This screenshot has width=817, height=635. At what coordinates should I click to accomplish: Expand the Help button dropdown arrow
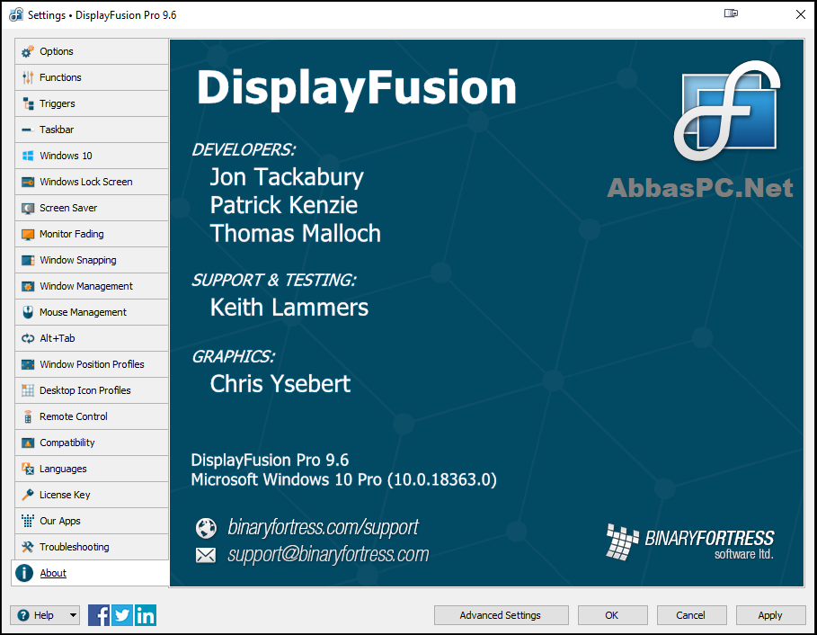point(74,615)
